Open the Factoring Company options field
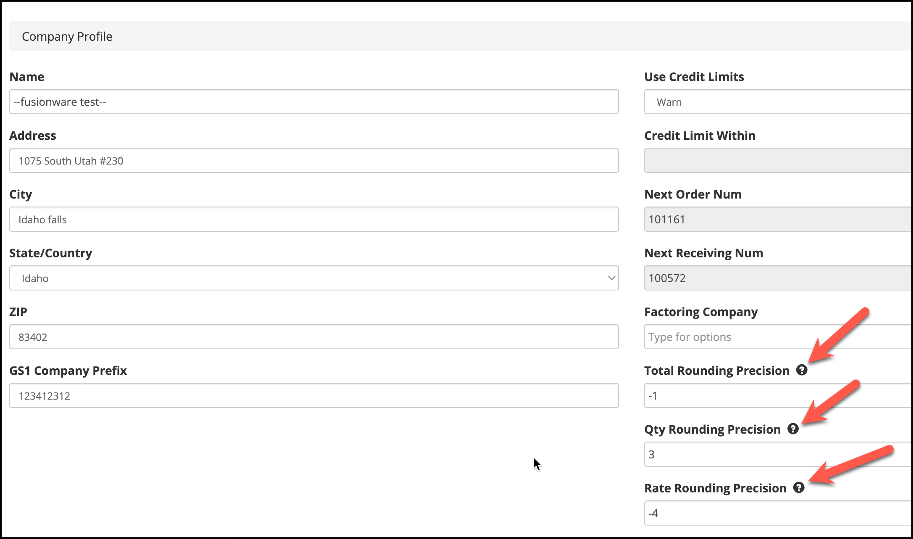The height and width of the screenshot is (539, 913). pos(778,337)
